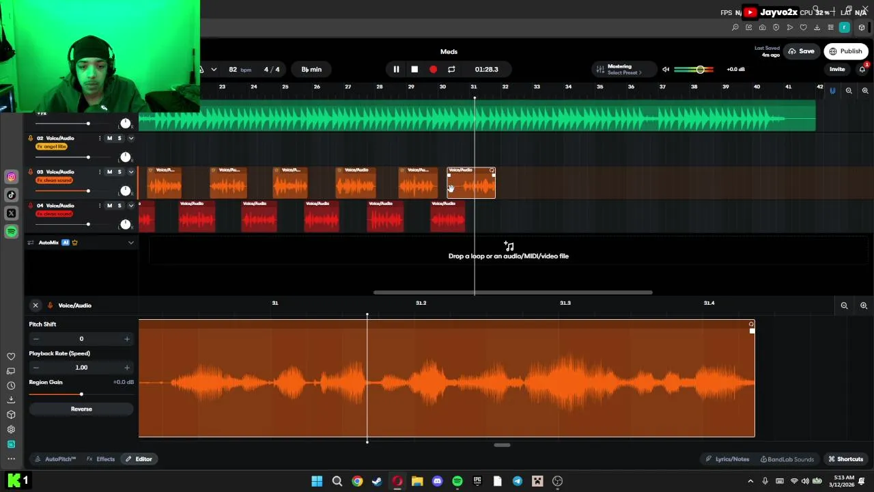Zoom out the editor waveform view

click(844, 306)
